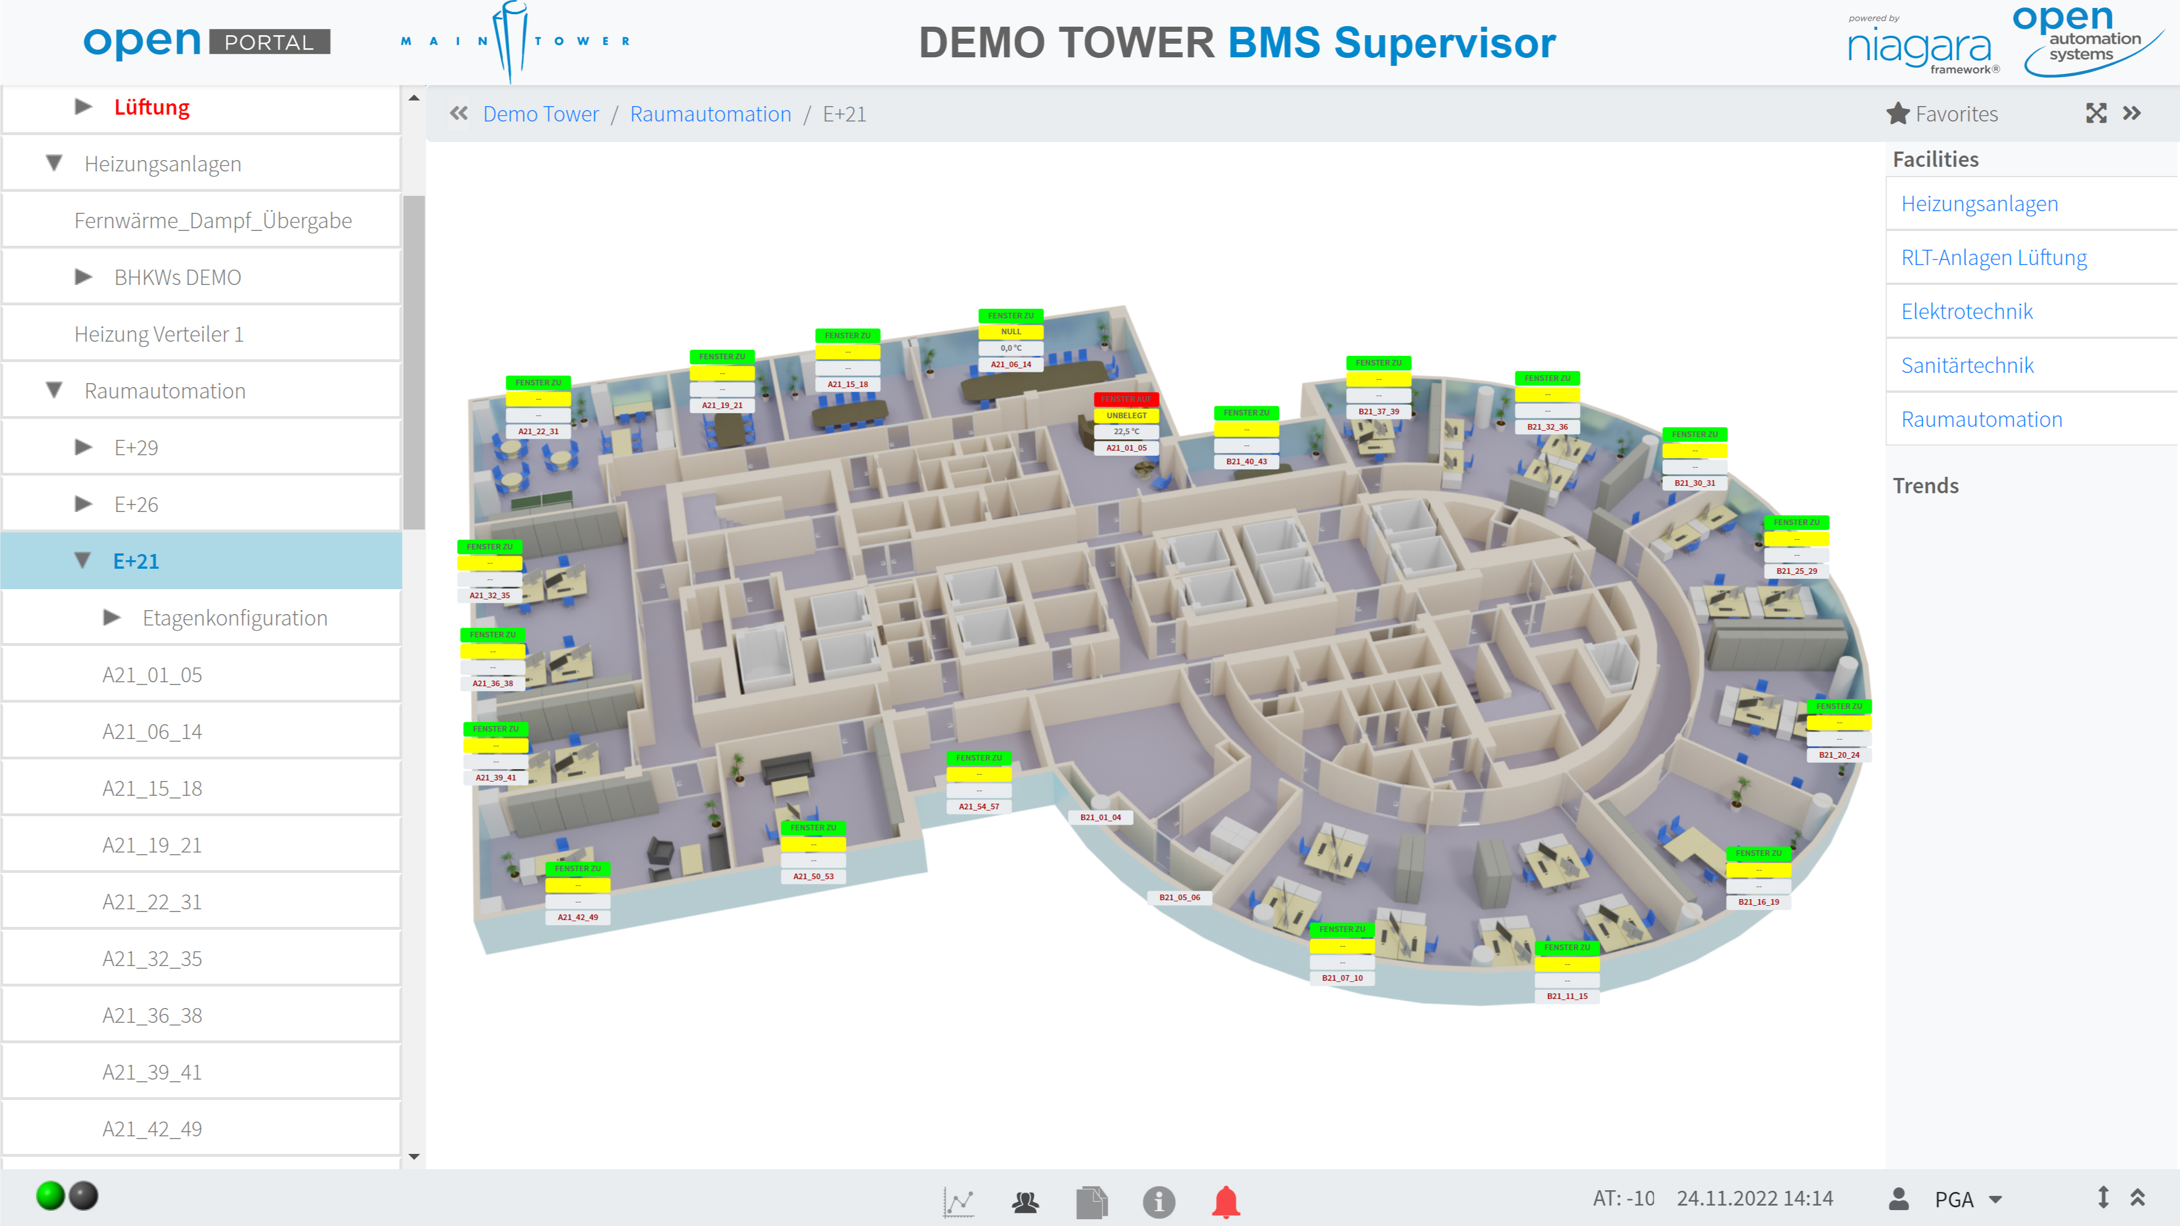Select A21_06_14 in the tree
Screen dimensions: 2180x1226
coord(152,731)
